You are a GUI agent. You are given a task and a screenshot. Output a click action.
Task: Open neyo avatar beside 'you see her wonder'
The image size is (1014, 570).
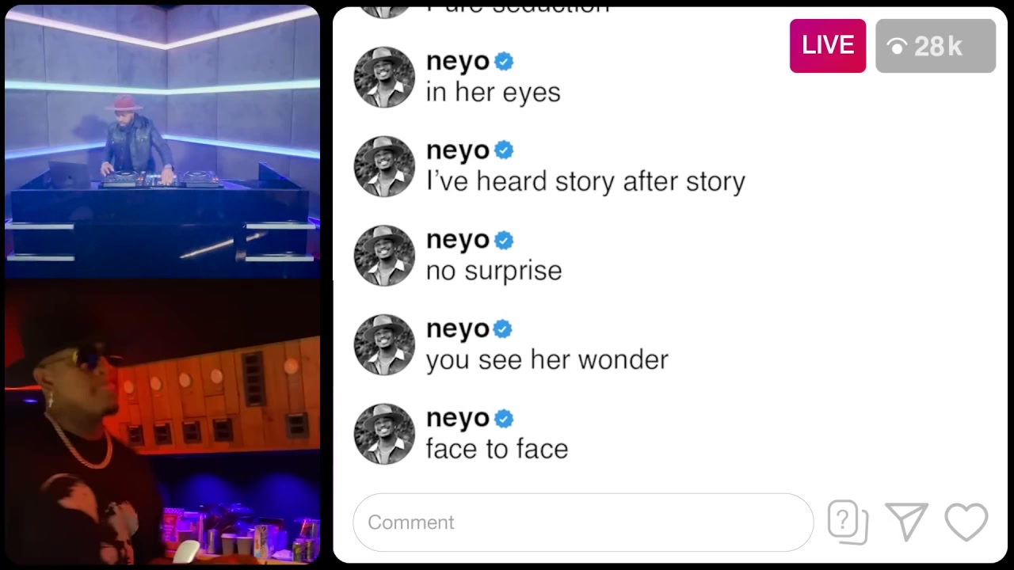[384, 344]
